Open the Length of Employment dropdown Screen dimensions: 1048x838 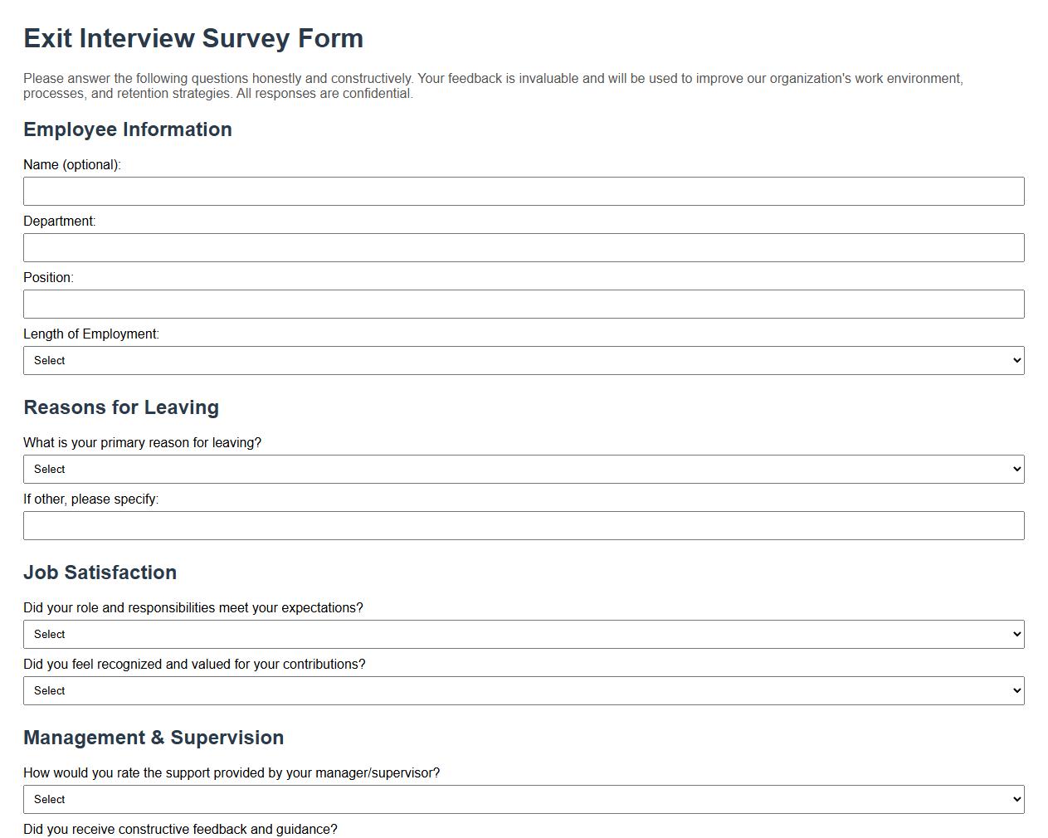(x=524, y=360)
